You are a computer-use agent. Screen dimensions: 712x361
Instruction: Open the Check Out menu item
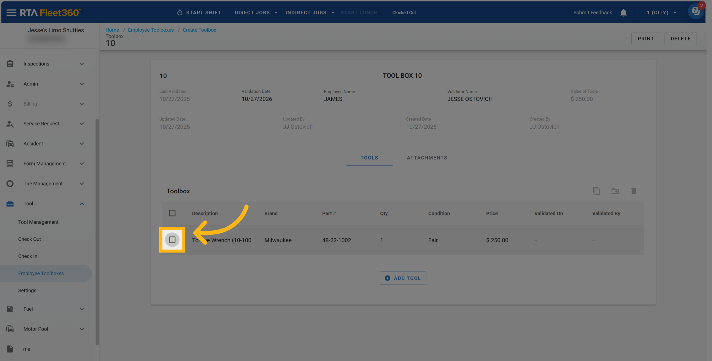click(x=30, y=239)
